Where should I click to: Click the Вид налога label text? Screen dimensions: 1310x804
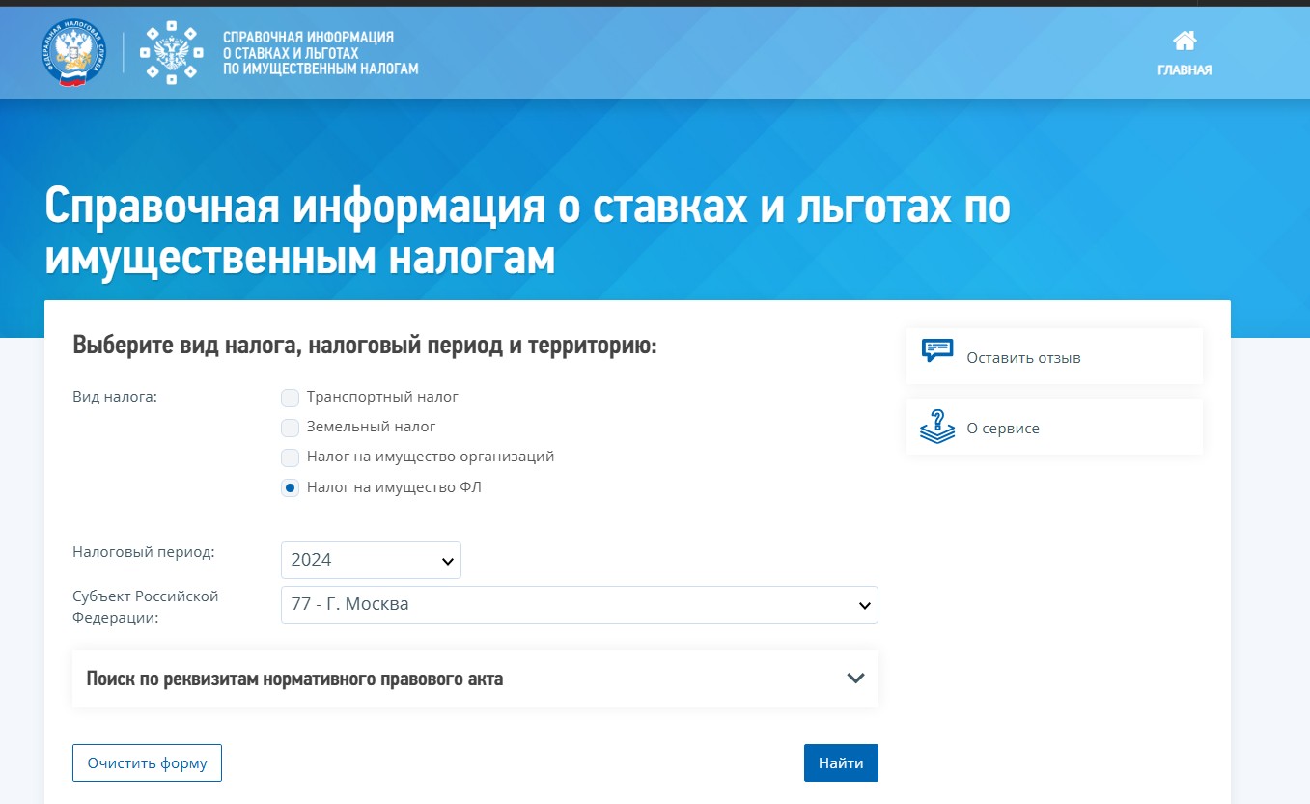point(114,396)
